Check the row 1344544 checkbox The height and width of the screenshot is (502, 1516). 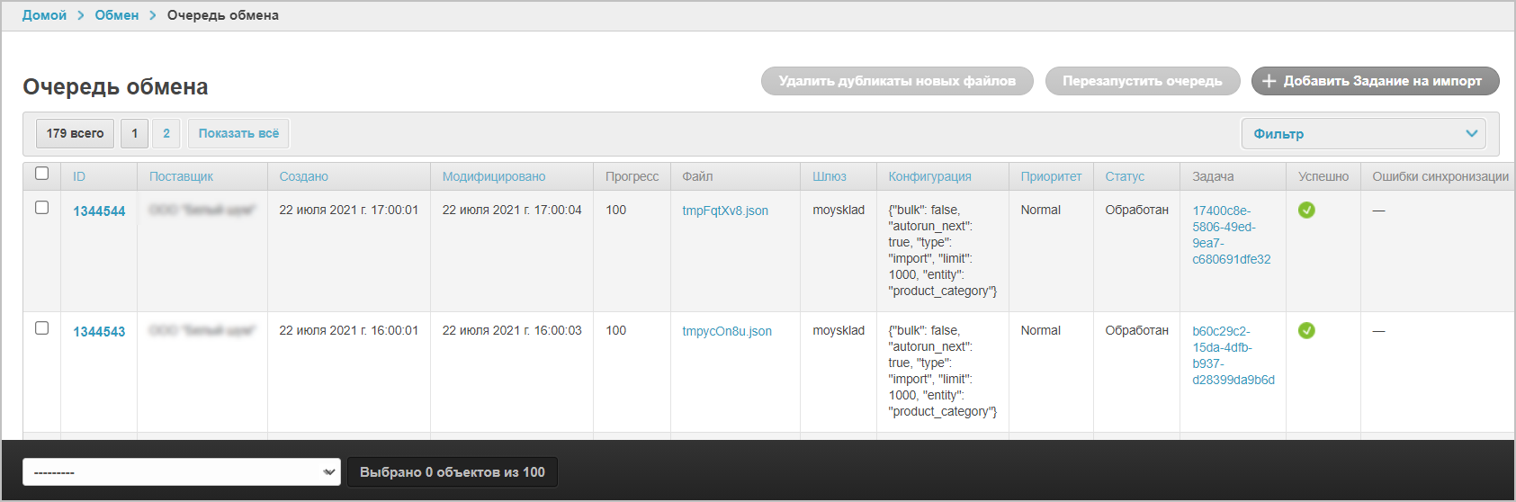point(41,208)
